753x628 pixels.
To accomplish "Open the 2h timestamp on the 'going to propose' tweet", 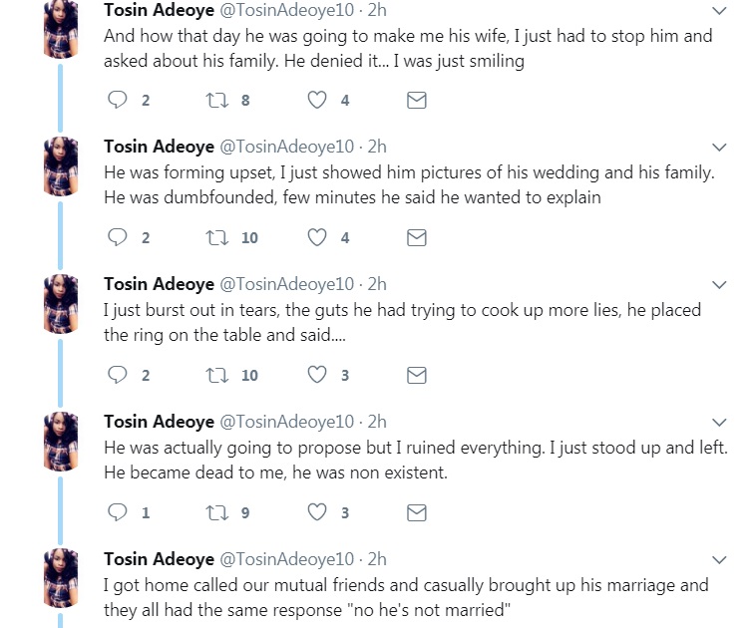I will click(x=376, y=422).
